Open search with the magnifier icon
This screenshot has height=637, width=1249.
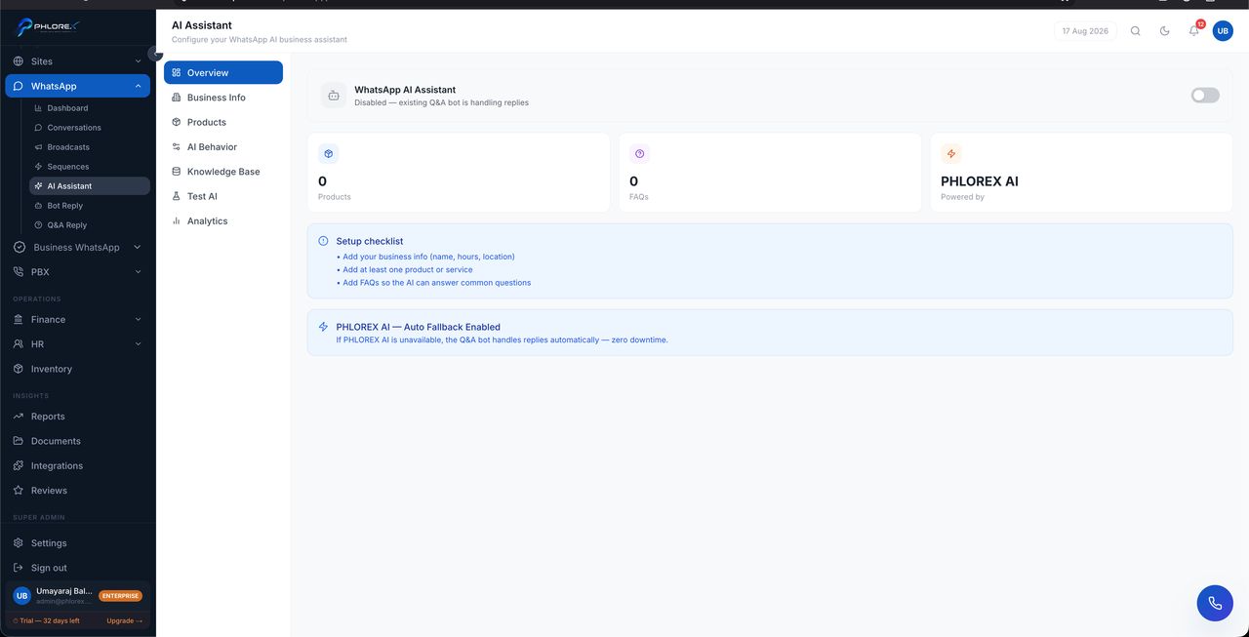click(x=1135, y=31)
